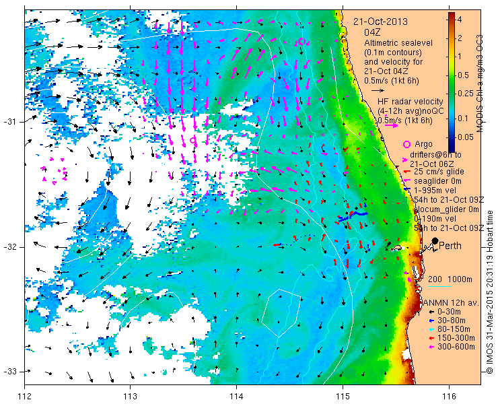
Task: Click the '25 cm/s glide' legend text
Action: [439, 172]
